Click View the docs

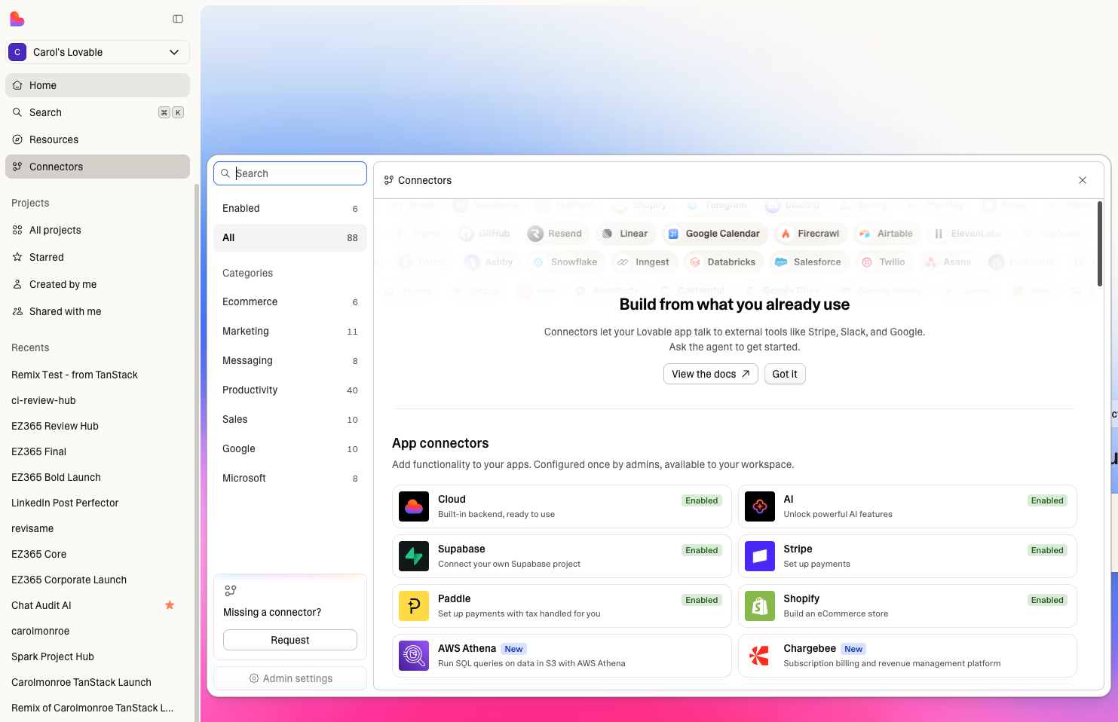[711, 374]
